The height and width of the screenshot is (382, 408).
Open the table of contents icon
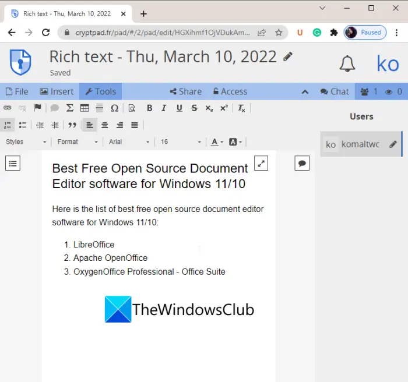click(13, 163)
